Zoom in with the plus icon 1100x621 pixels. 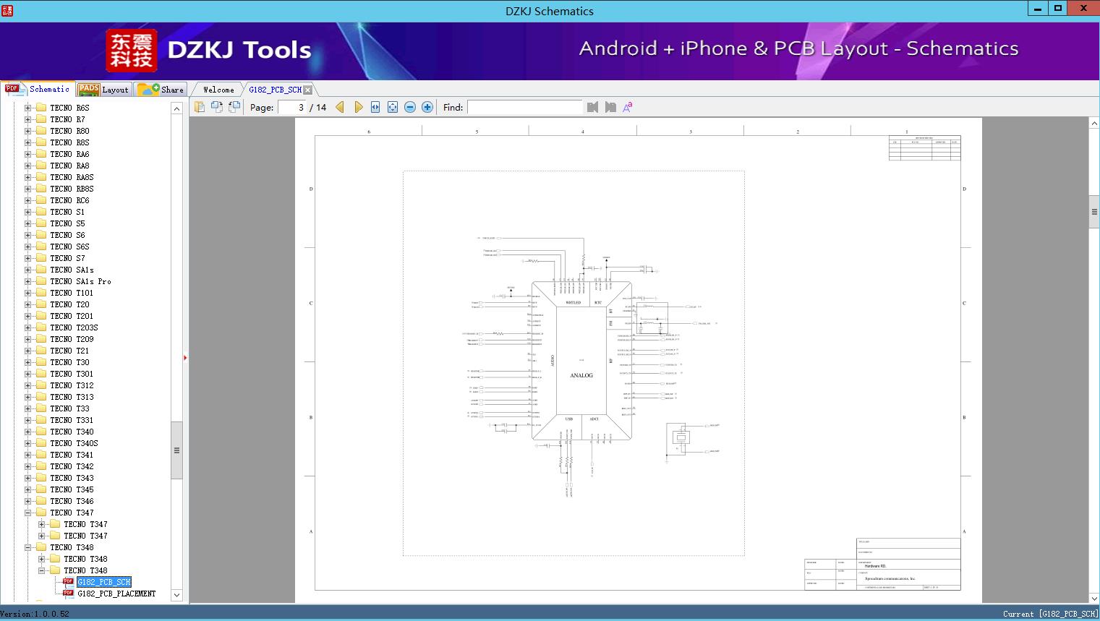click(x=427, y=107)
